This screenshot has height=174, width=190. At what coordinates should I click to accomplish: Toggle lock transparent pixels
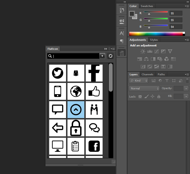[140, 96]
